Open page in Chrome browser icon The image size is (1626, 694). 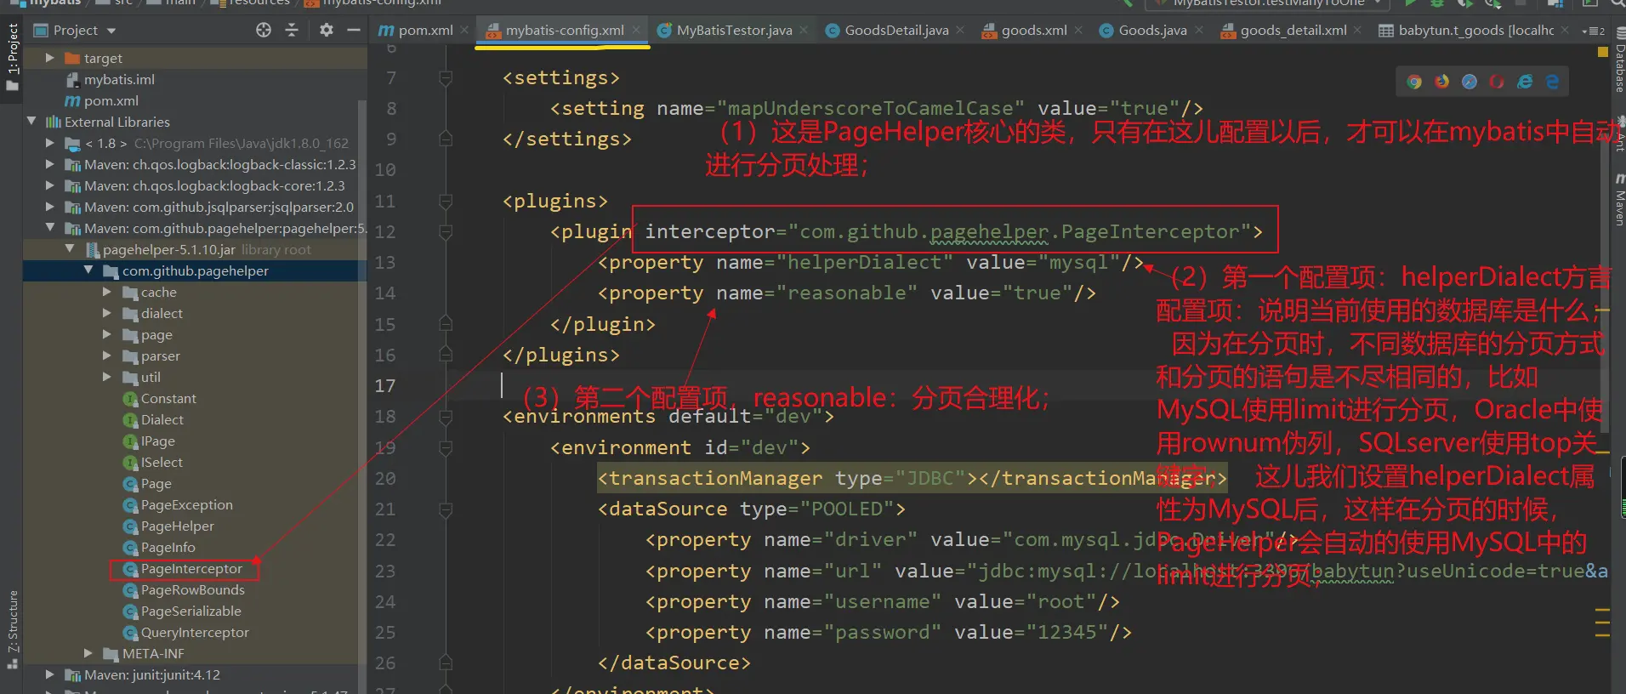[x=1414, y=82]
